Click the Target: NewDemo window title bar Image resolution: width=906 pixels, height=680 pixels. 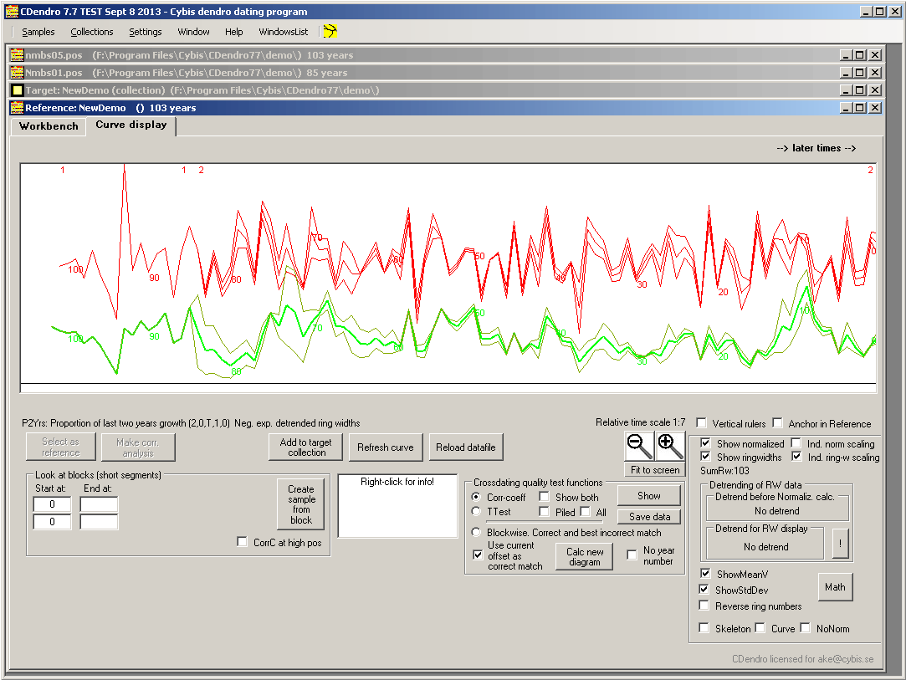click(446, 90)
